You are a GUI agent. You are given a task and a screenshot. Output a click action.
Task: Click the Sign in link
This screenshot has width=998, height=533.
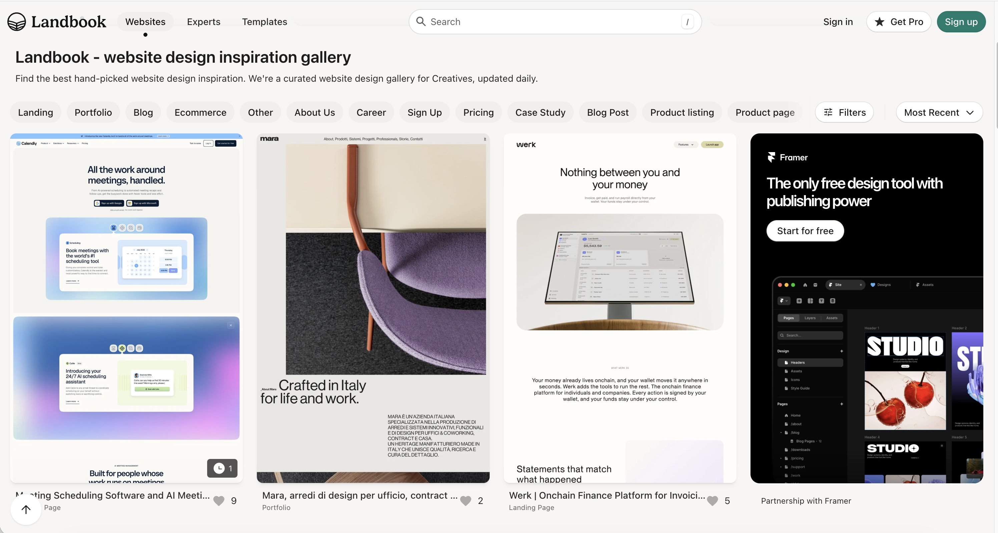point(838,22)
